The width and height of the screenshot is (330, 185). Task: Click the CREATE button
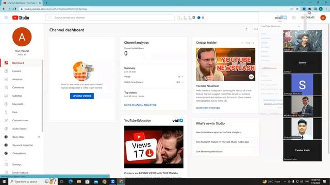click(308, 17)
